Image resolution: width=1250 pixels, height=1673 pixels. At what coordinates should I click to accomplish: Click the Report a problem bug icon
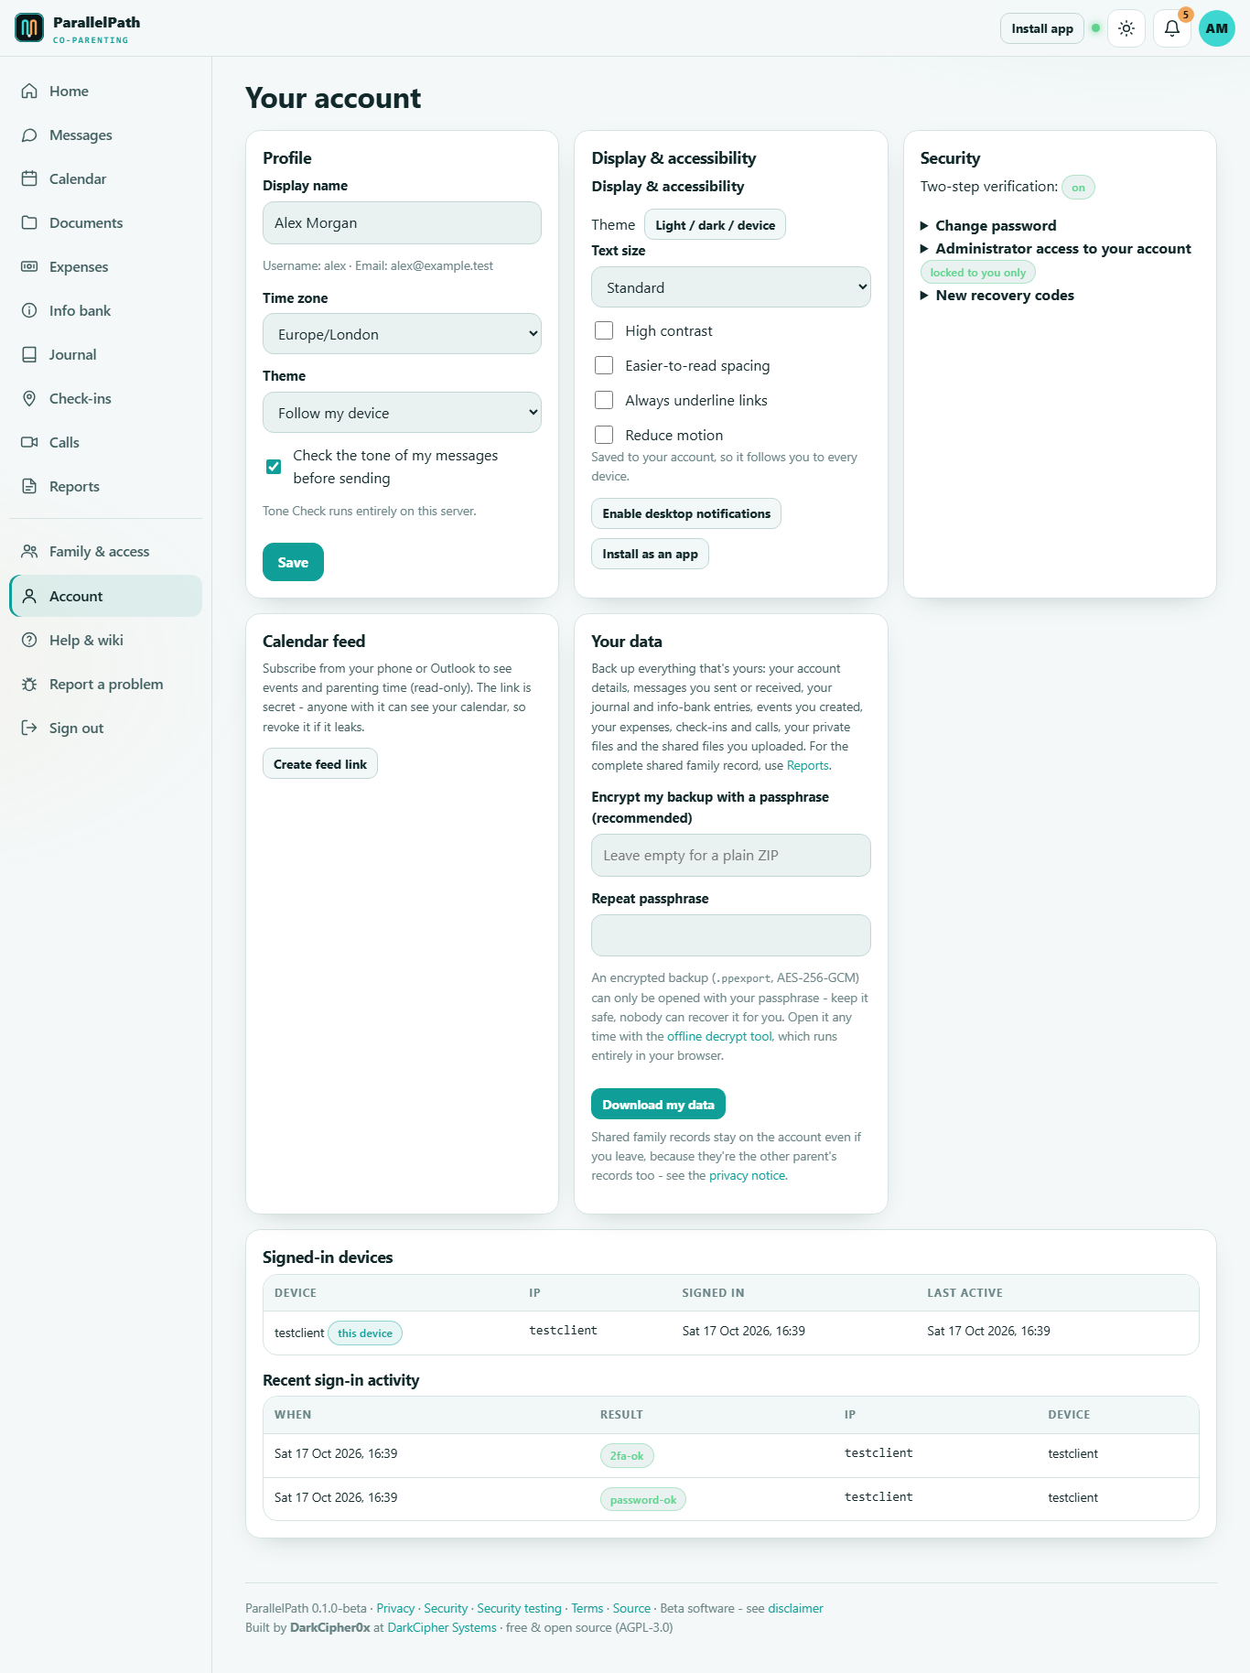(x=29, y=684)
